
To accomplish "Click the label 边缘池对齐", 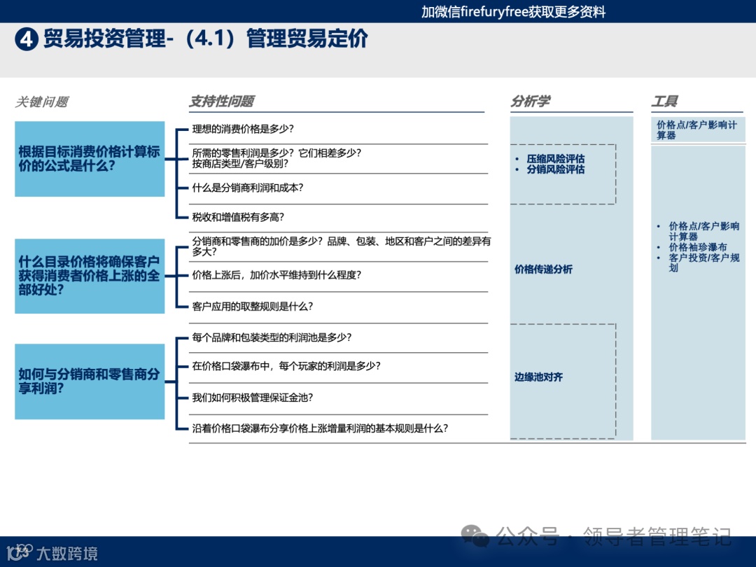I will coord(538,377).
